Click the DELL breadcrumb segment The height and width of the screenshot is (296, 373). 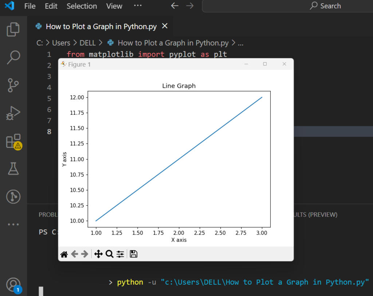pos(87,43)
